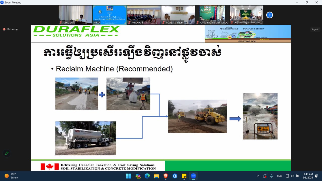Click the Zoom Meeting title bar icon
The height and width of the screenshot is (181, 322).
click(x=2, y=2)
